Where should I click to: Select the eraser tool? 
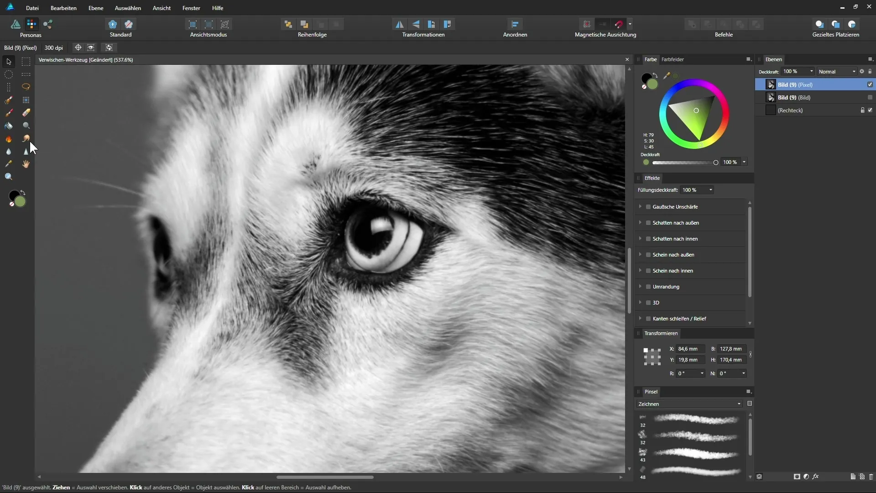coord(26,113)
